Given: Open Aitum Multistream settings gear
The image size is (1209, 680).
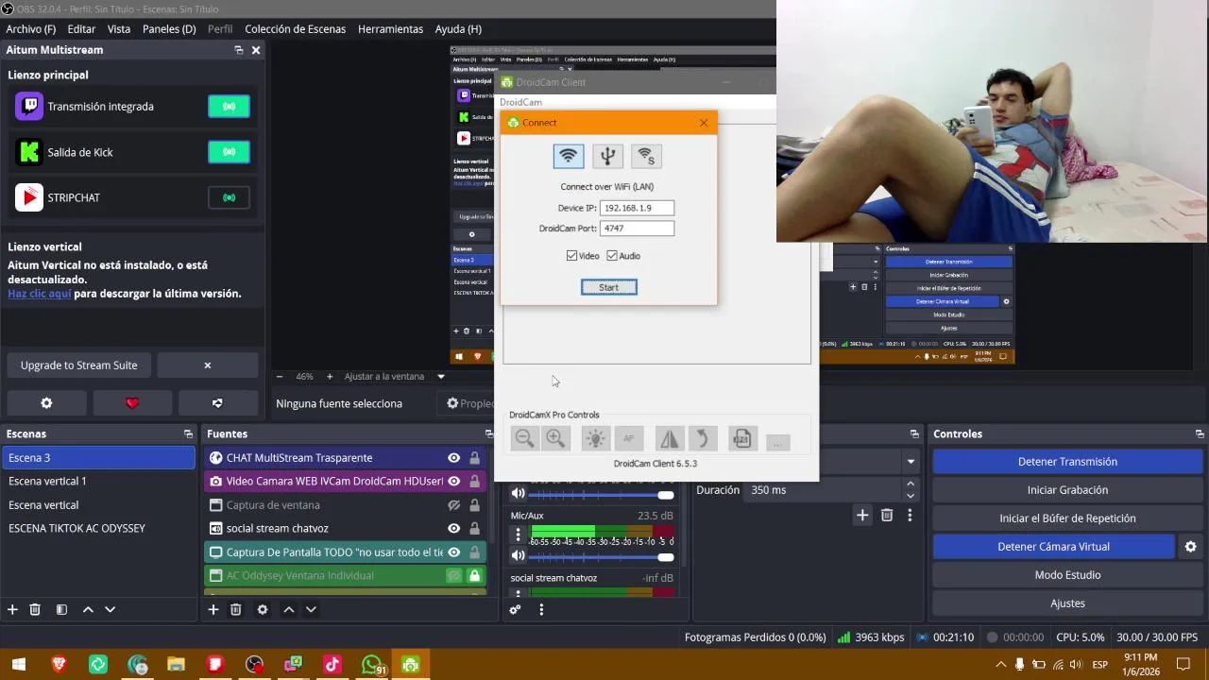Looking at the screenshot, I should tap(46, 403).
